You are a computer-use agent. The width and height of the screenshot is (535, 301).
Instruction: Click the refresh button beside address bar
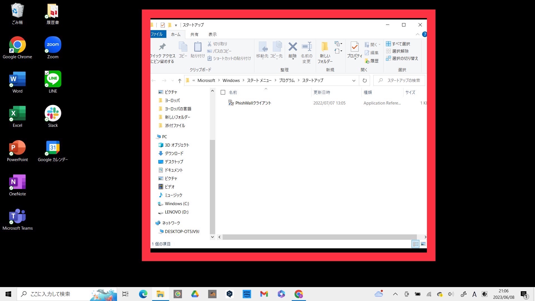click(364, 81)
